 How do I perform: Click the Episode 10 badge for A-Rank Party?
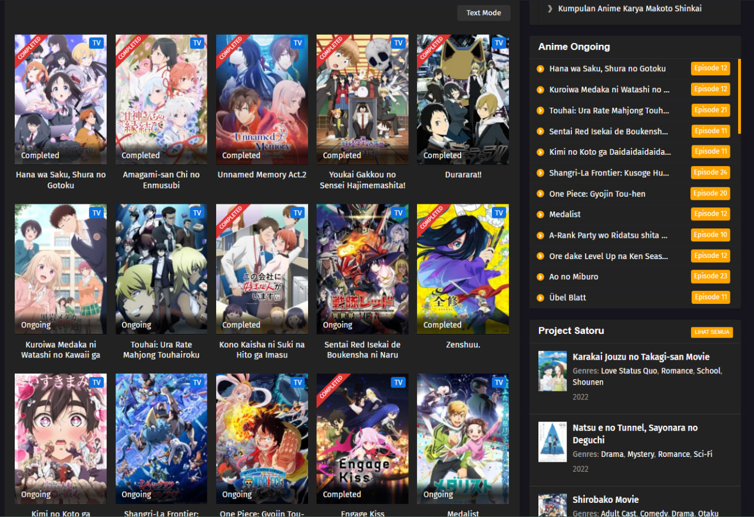pos(710,235)
